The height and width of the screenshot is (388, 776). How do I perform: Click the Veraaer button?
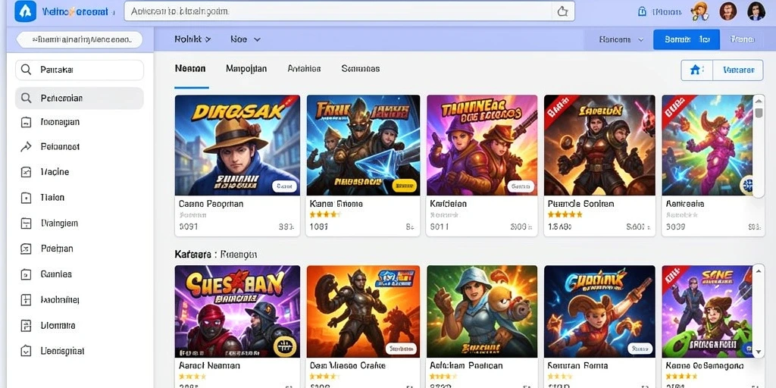coord(738,70)
